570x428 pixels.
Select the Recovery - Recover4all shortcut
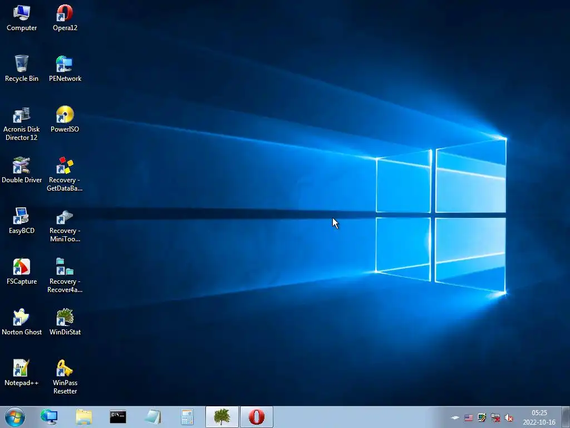(65, 275)
